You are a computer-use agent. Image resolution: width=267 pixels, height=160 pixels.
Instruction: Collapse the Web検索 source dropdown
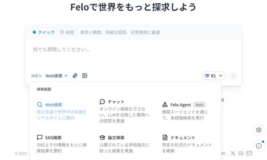(x=56, y=76)
